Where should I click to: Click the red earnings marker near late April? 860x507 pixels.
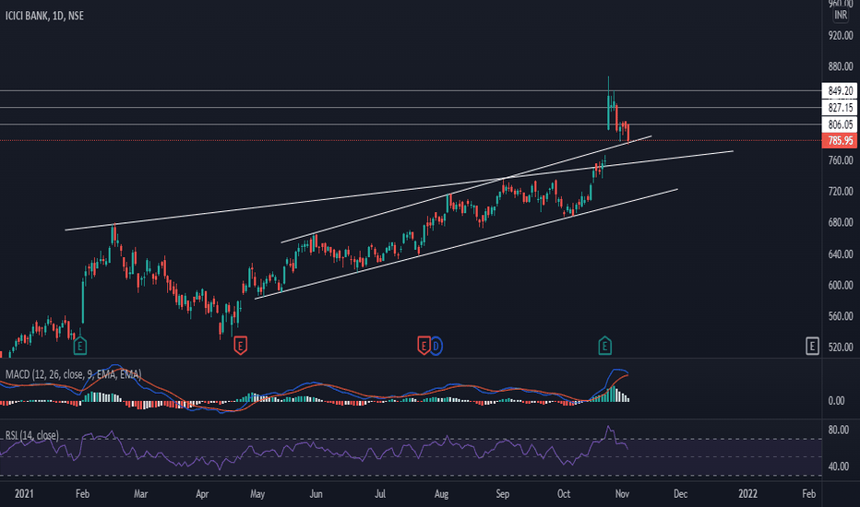click(x=240, y=346)
